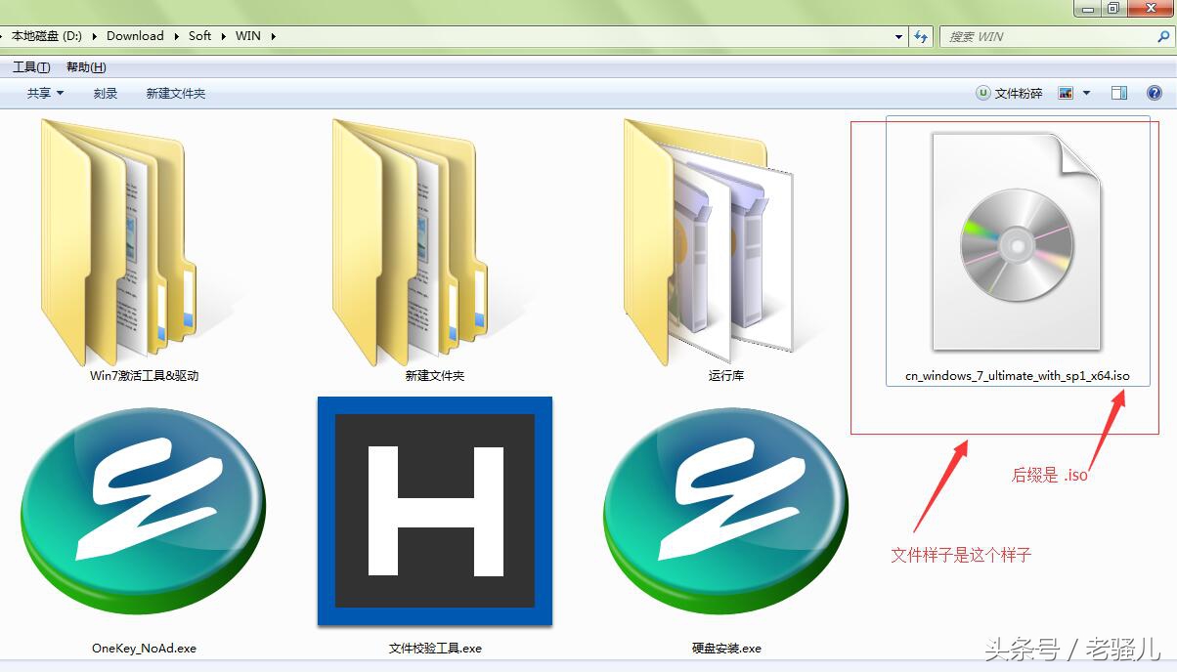Open the 帮助 menu
Viewport: 1177px width, 672px height.
[84, 66]
